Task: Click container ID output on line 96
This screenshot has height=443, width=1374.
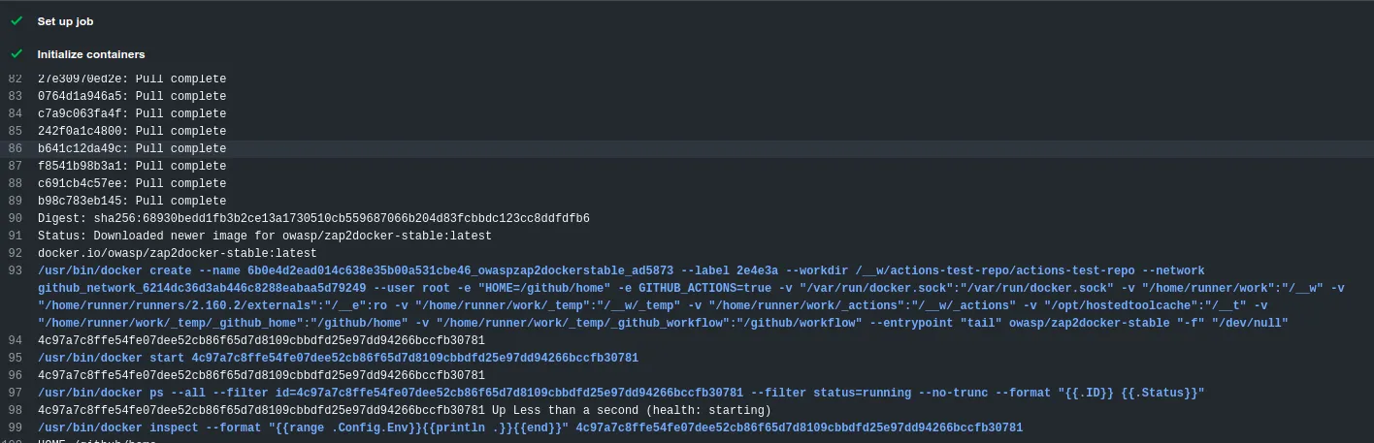Action: (x=261, y=375)
